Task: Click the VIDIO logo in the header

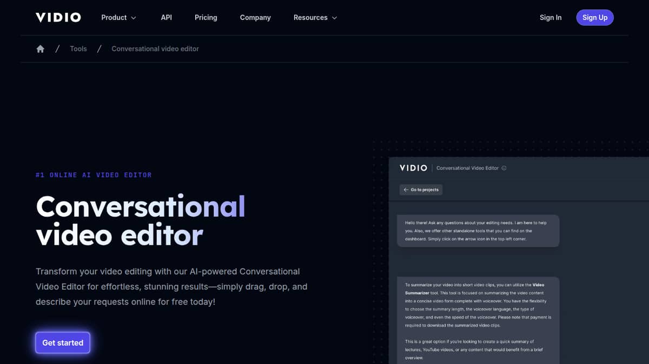Action: [x=58, y=17]
